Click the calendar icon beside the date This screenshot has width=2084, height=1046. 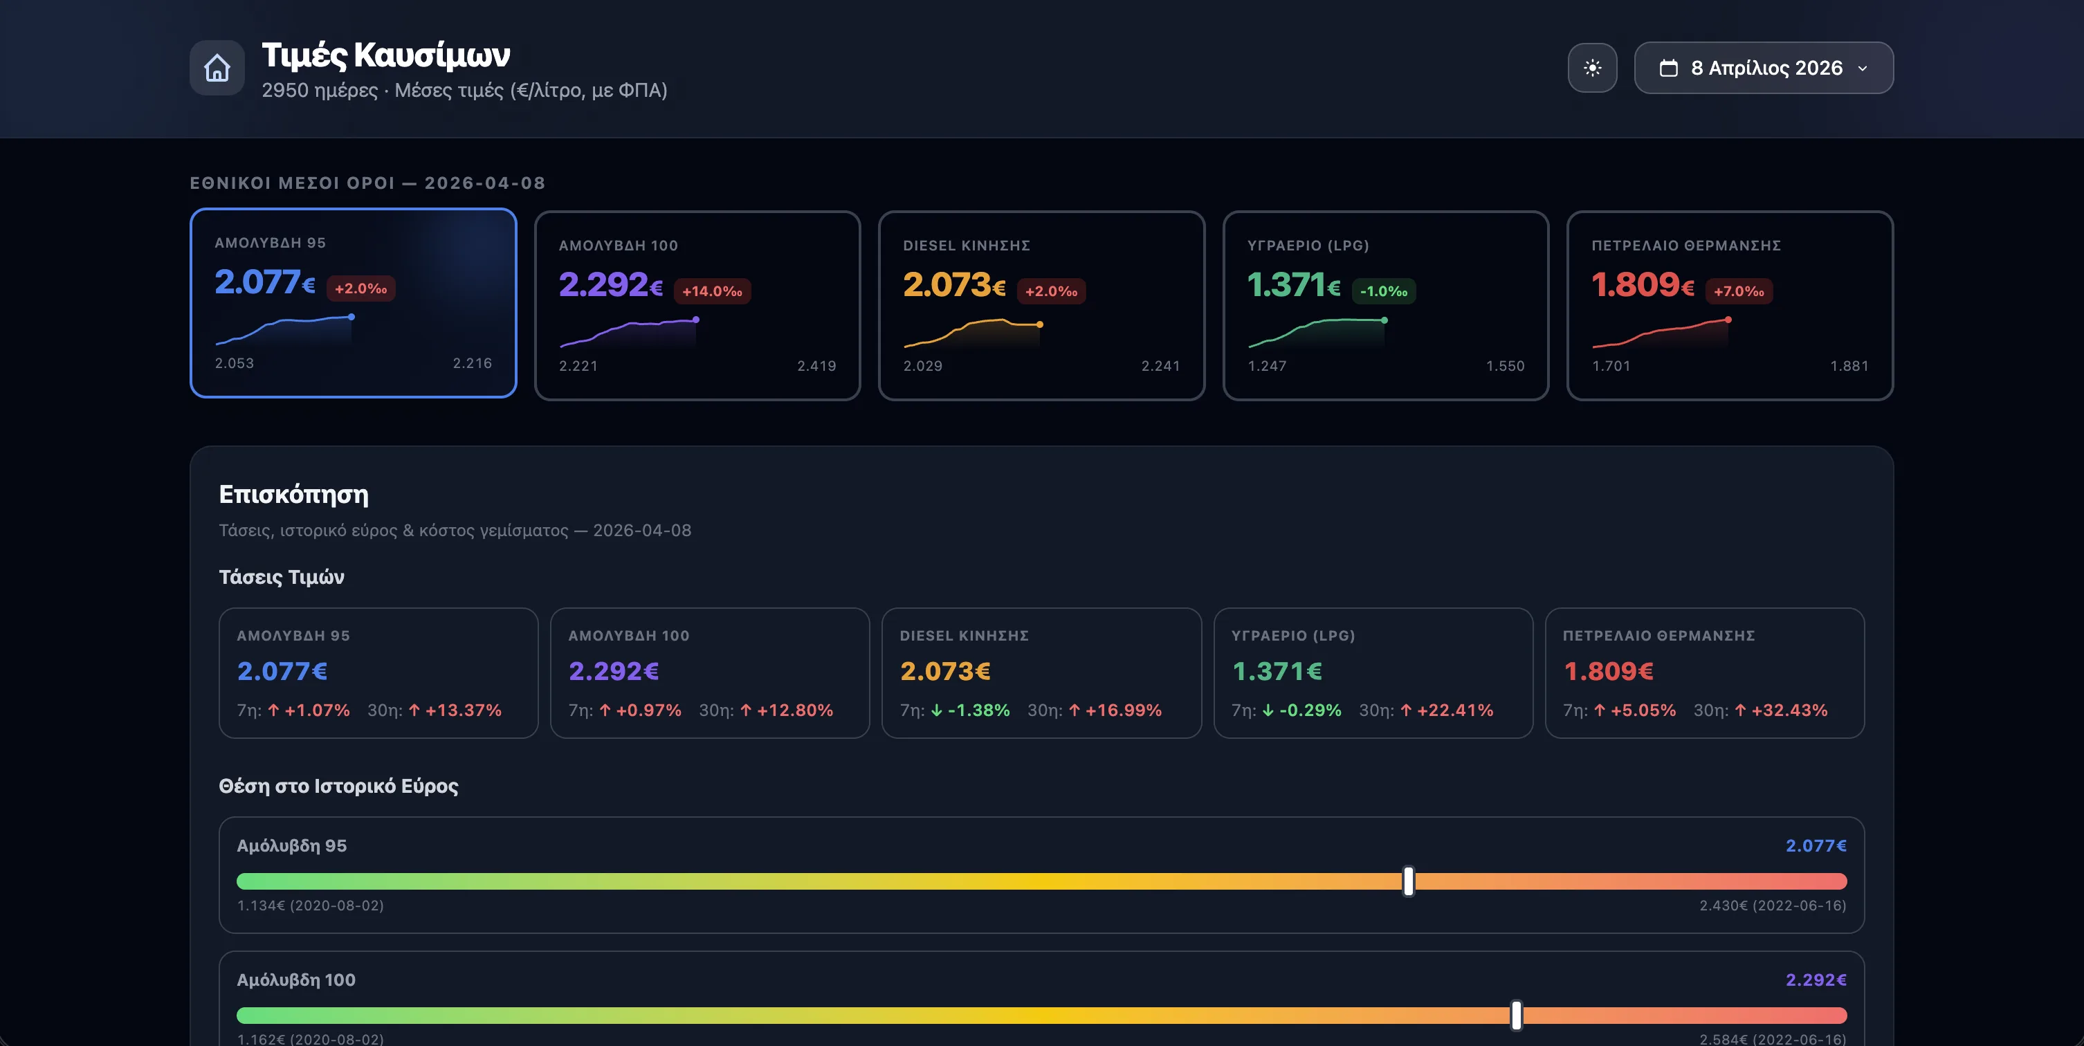click(x=1669, y=68)
